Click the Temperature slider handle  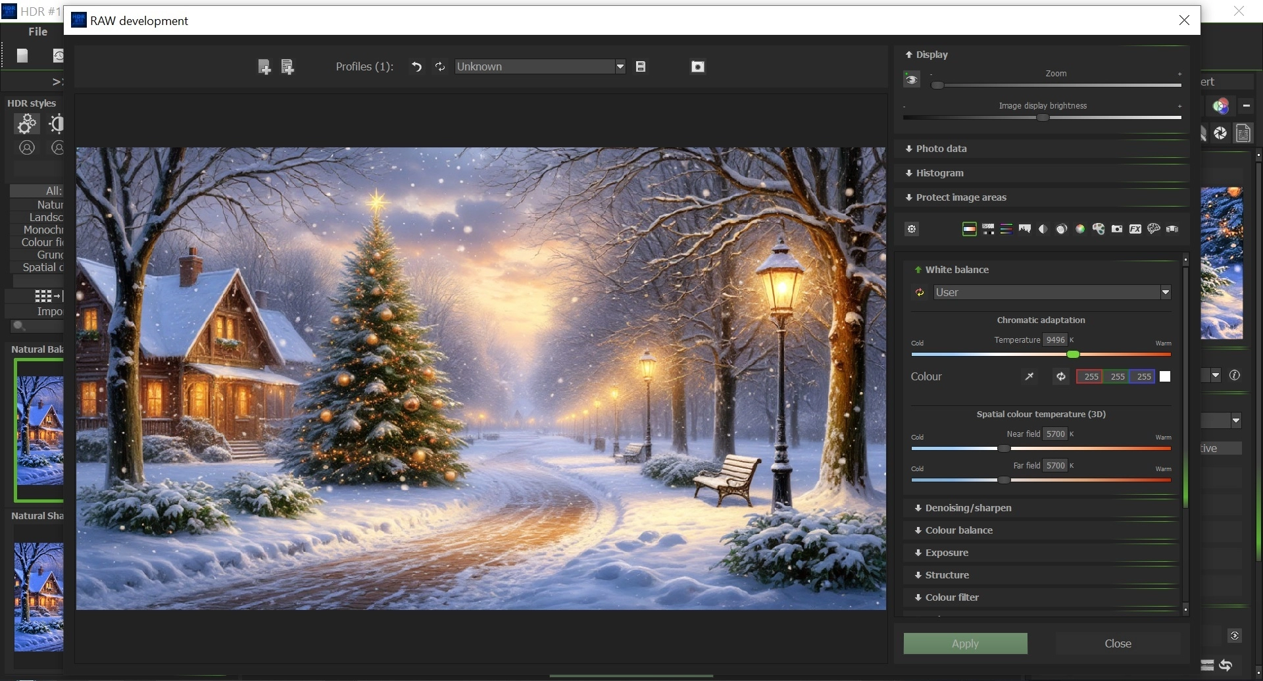pos(1073,355)
